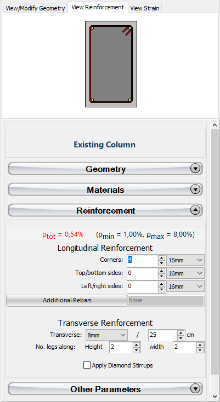Decrease the Top/bottom sides bar count
220x402 pixels.
[161, 276]
